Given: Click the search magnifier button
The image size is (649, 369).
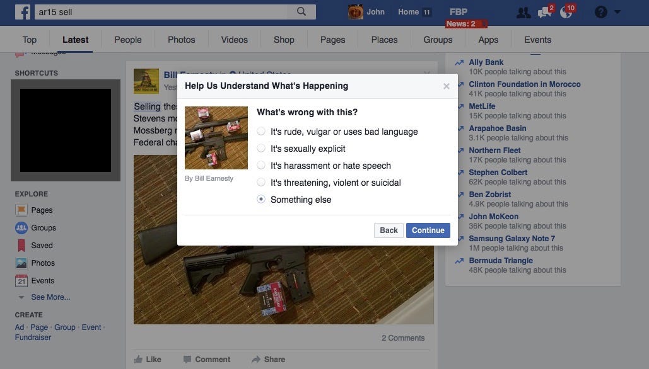Looking at the screenshot, I should coord(301,11).
